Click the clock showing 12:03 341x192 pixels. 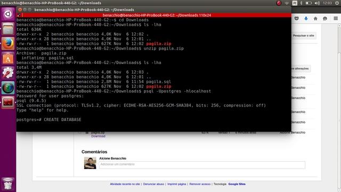coord(327,3)
